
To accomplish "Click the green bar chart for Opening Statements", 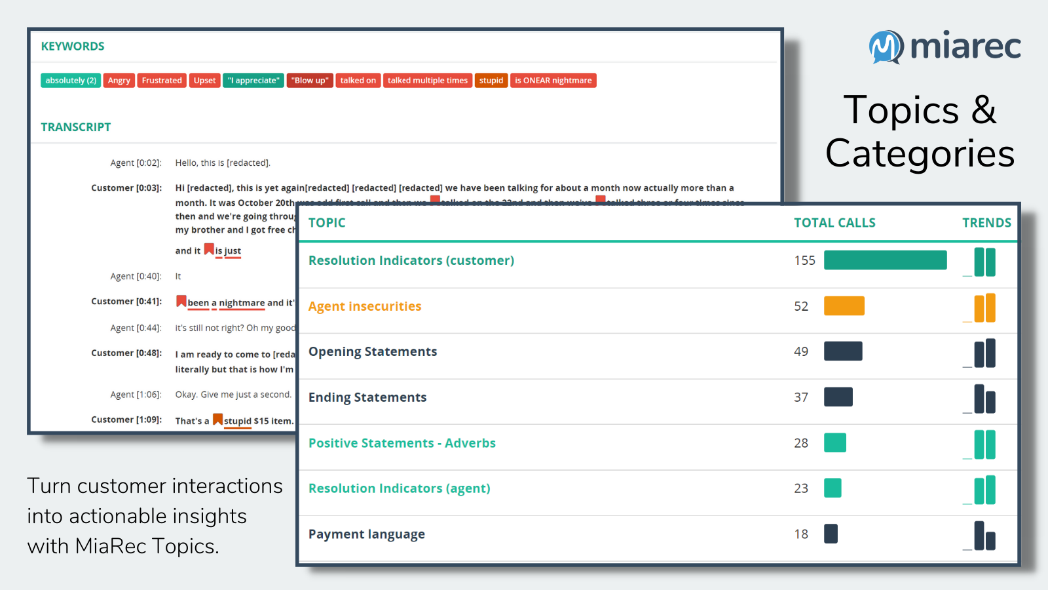I will (843, 351).
